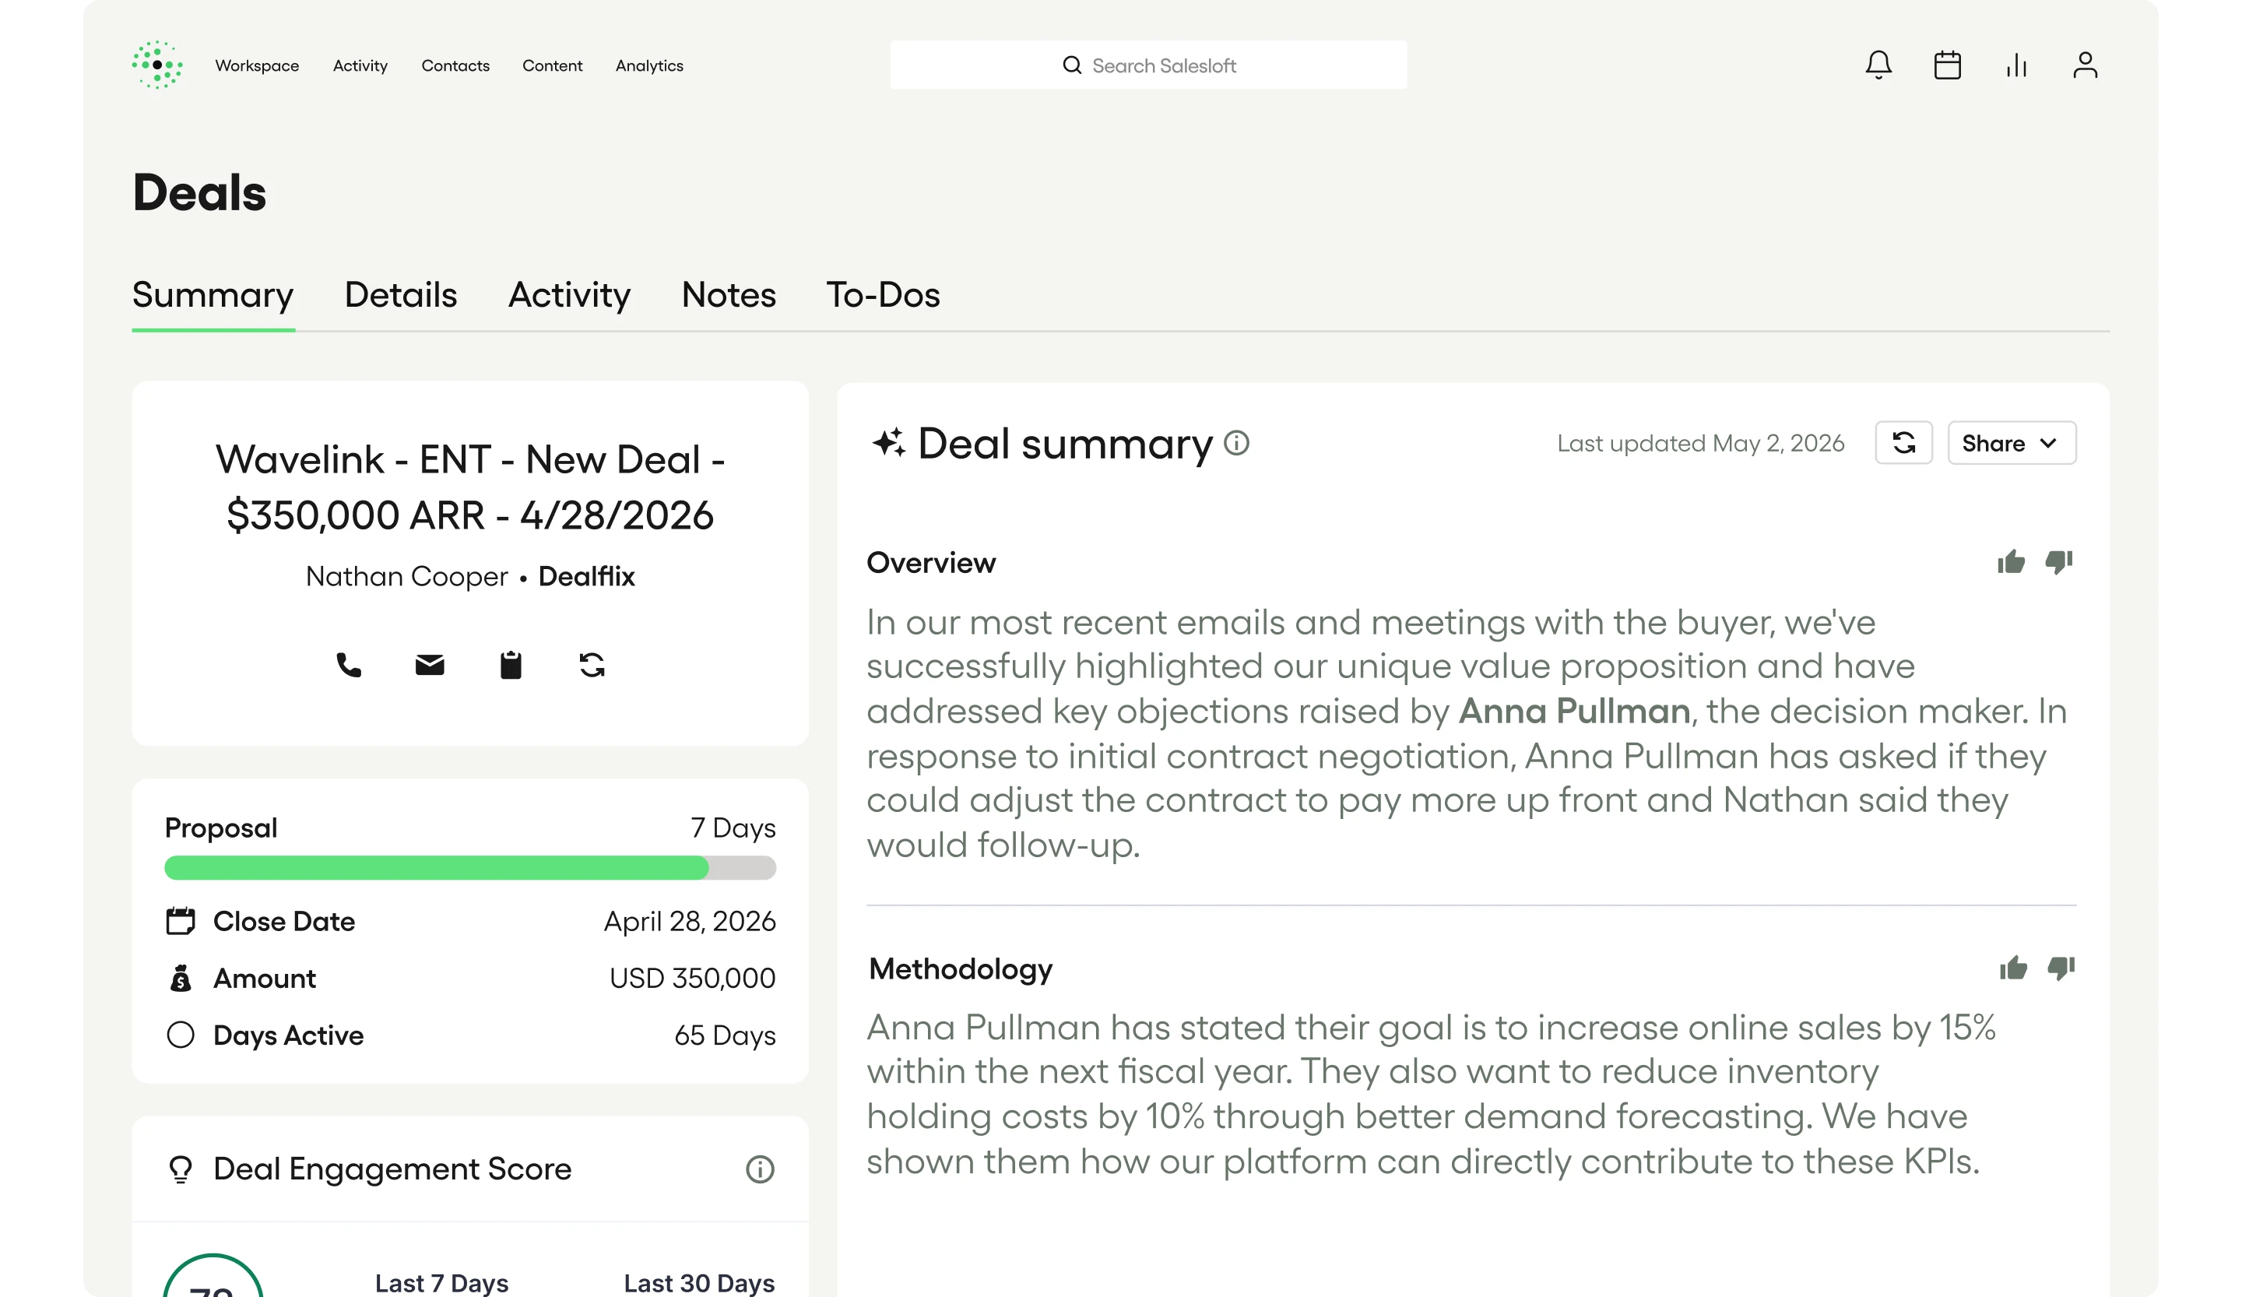Click the Proposal stage progress bar

pos(469,868)
